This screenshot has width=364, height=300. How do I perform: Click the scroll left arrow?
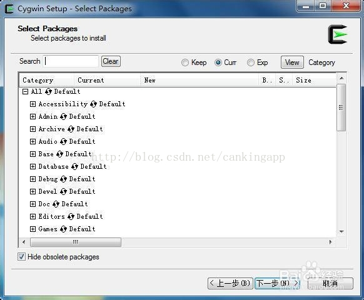tap(24, 242)
